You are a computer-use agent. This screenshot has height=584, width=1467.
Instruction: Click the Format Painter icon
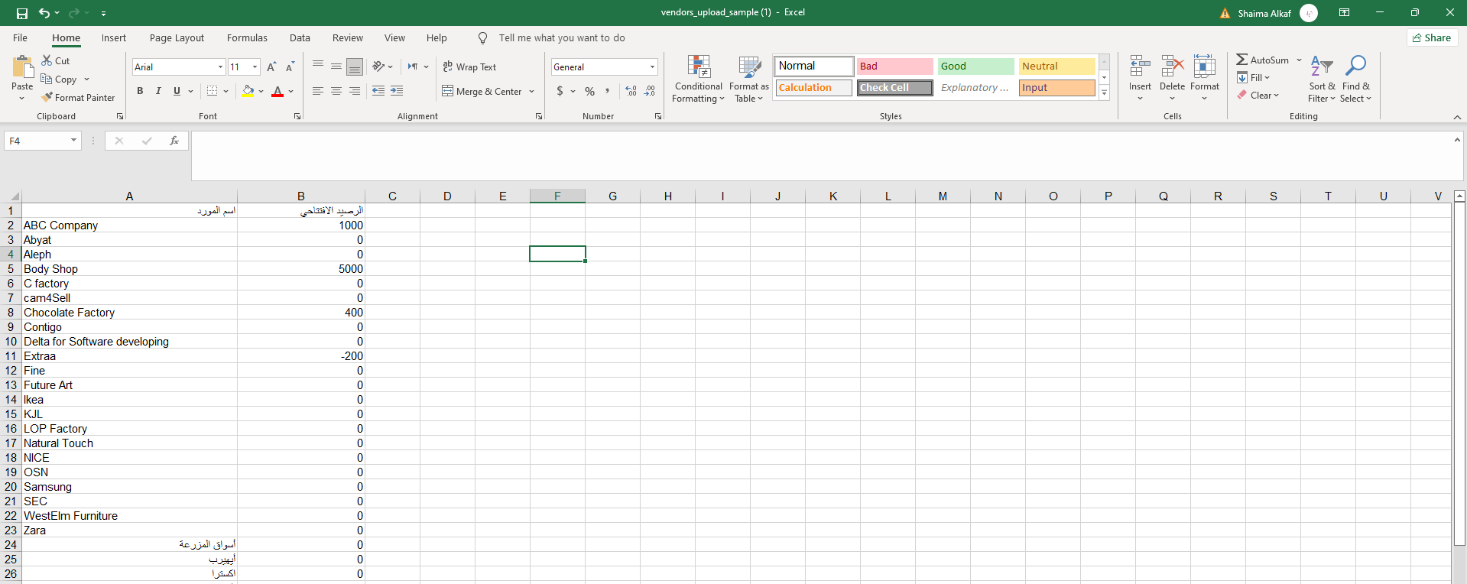[x=47, y=98]
